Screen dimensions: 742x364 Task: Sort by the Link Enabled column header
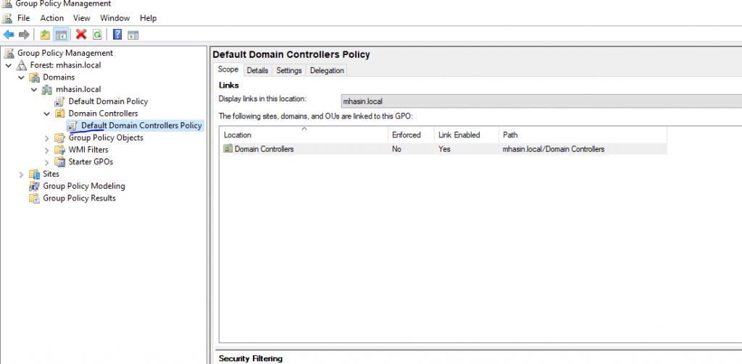click(467, 135)
